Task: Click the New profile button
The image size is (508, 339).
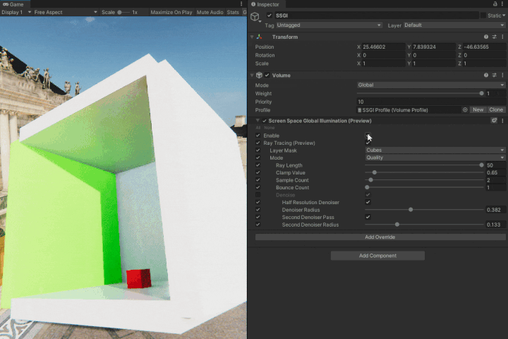Action: coord(478,110)
